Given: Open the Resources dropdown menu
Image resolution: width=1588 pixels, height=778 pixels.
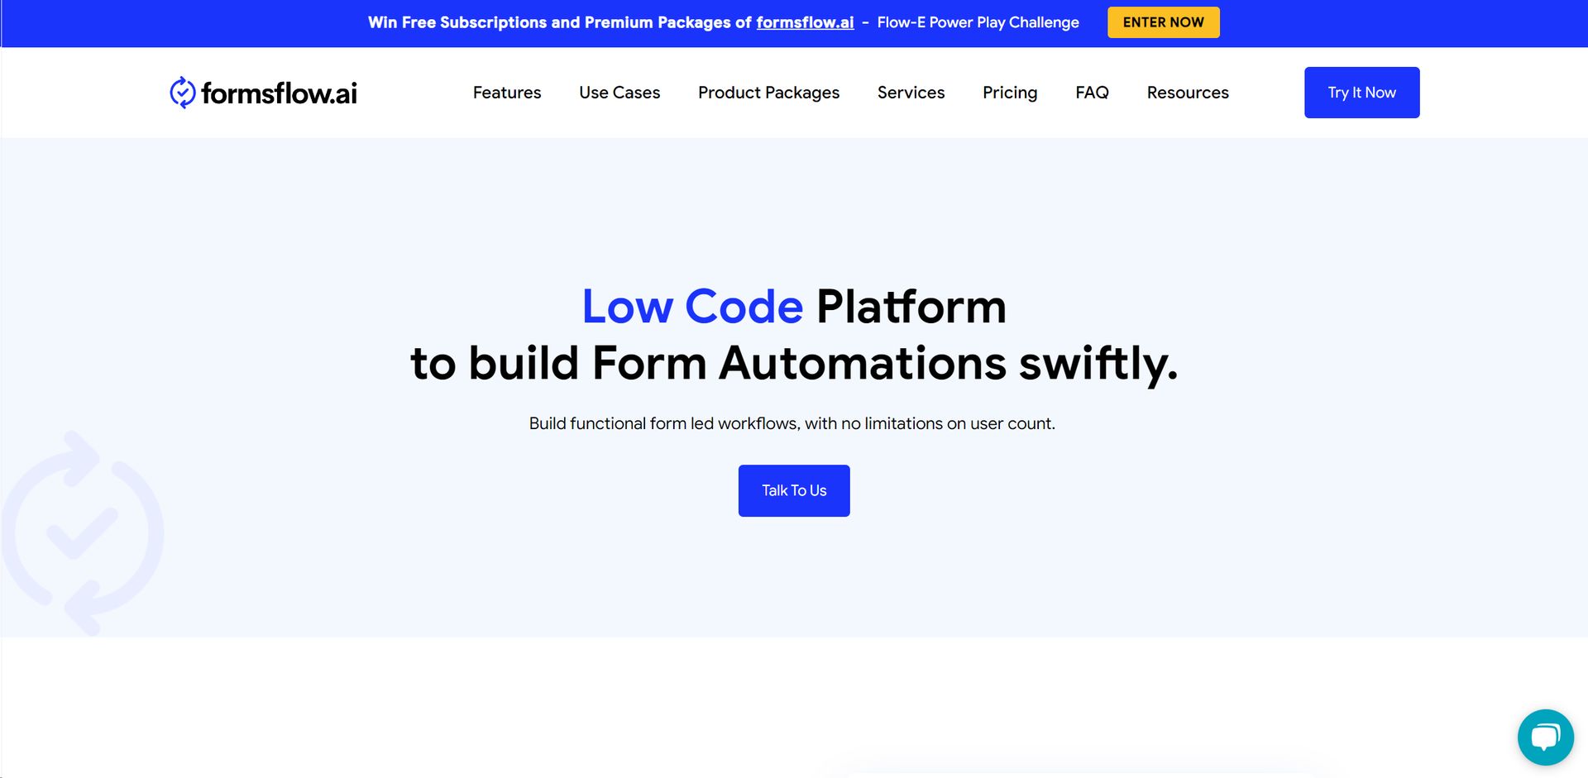Looking at the screenshot, I should click(x=1188, y=93).
